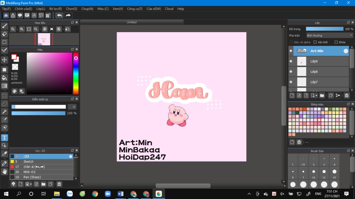This screenshot has width=355, height=199.
Task: Click the navigator canvas thumbnail
Action: pyautogui.click(x=44, y=39)
